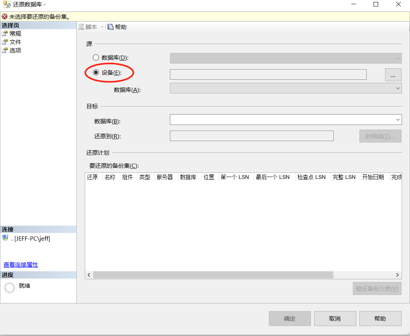Open the 选项 page
Viewport: 410px width, 336px height.
[15, 50]
